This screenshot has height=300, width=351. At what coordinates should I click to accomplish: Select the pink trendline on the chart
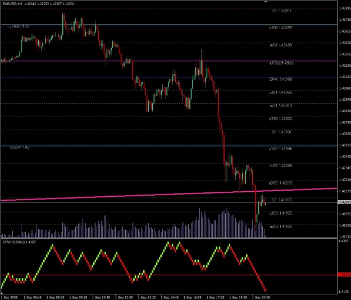point(169,195)
